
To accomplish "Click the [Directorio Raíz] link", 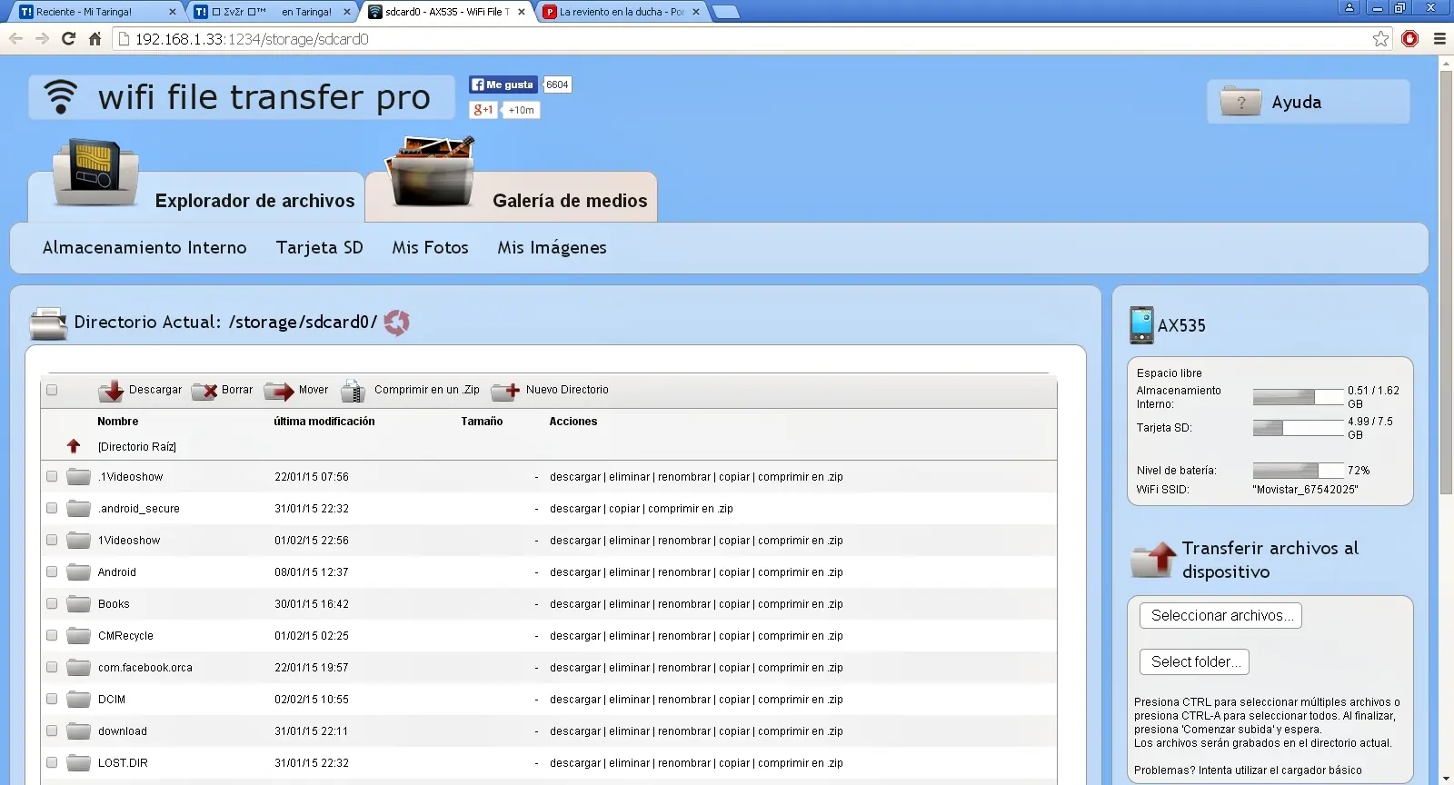I will point(137,447).
